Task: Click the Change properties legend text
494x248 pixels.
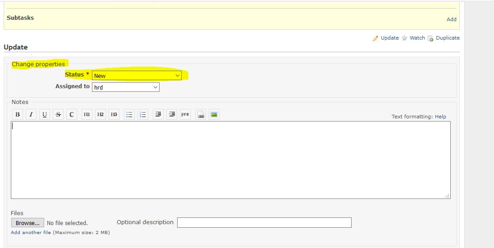Action: pyautogui.click(x=38, y=64)
